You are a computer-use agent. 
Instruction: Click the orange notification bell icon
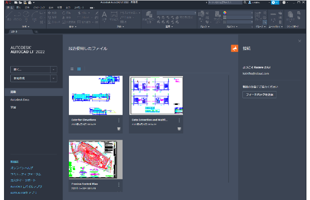(x=234, y=48)
